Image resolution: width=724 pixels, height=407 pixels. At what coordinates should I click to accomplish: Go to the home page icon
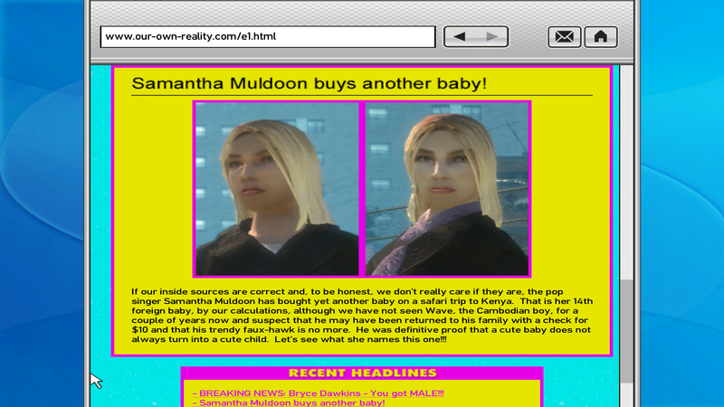[x=601, y=37]
